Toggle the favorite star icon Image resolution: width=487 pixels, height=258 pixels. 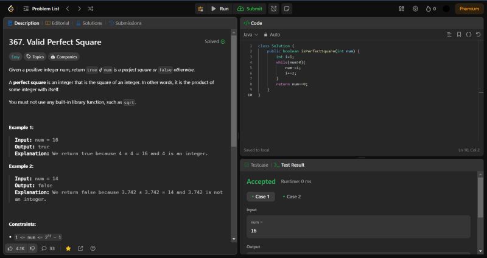tap(68, 248)
